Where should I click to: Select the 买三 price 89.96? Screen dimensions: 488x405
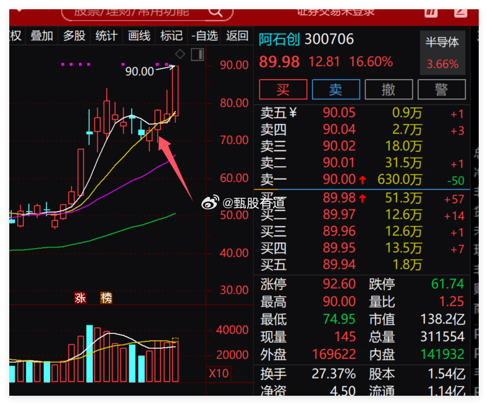[339, 231]
